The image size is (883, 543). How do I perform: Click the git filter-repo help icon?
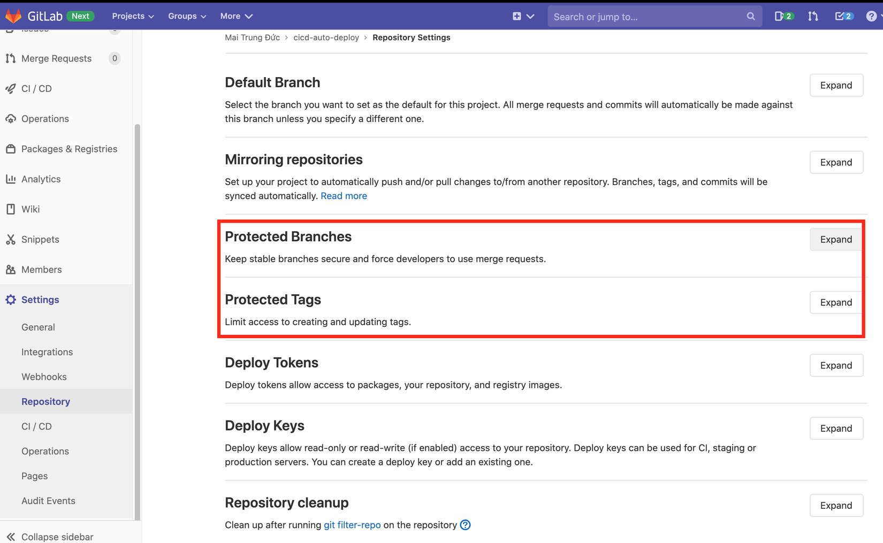[466, 525]
